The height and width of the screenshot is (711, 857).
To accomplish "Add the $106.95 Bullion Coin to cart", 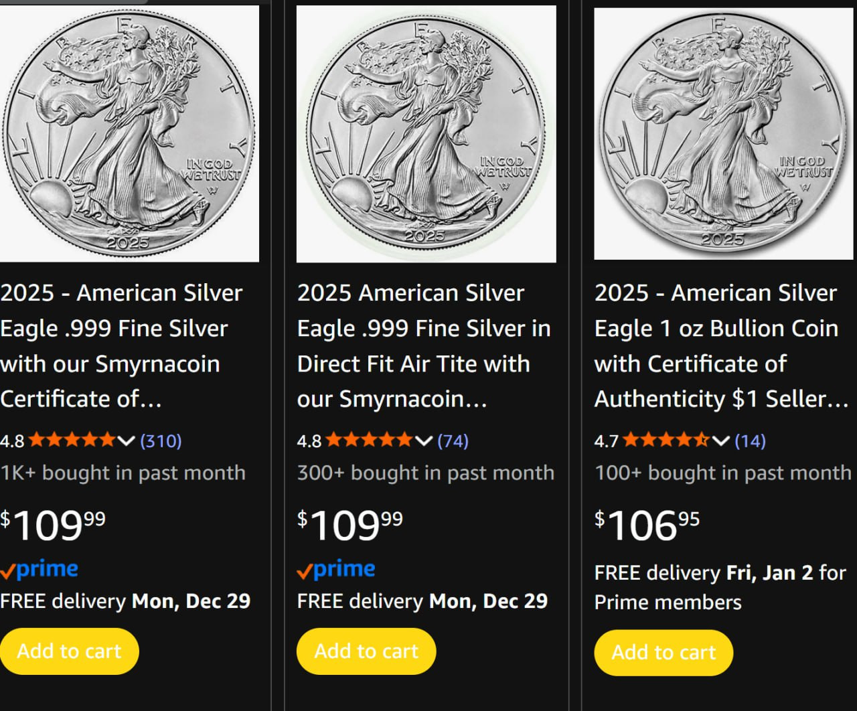I will pyautogui.click(x=664, y=652).
